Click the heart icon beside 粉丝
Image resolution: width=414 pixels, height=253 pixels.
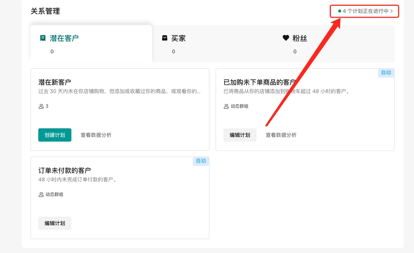click(286, 38)
